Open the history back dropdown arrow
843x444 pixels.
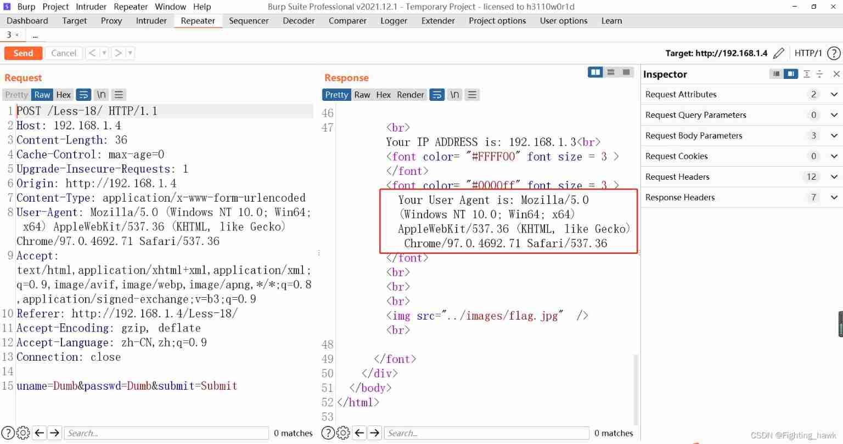click(x=104, y=53)
